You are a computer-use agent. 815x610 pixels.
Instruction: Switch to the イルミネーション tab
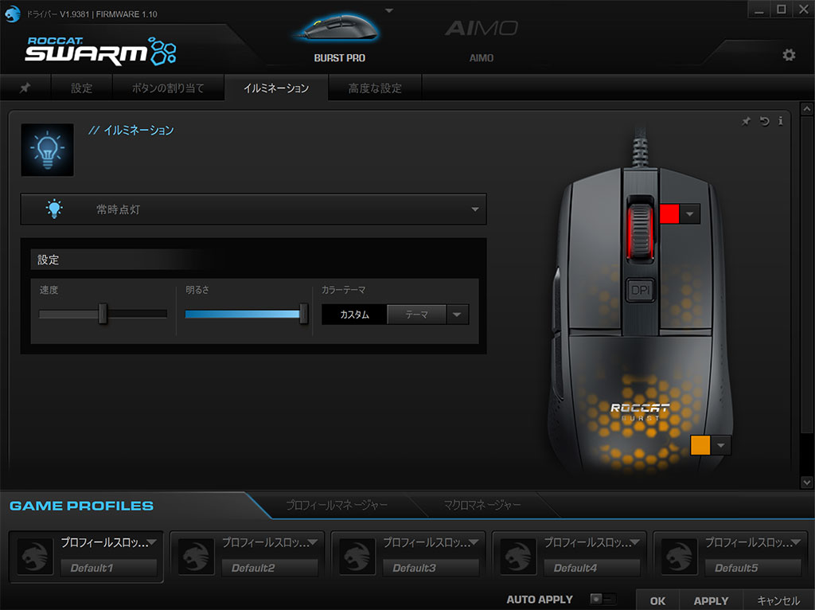point(276,88)
